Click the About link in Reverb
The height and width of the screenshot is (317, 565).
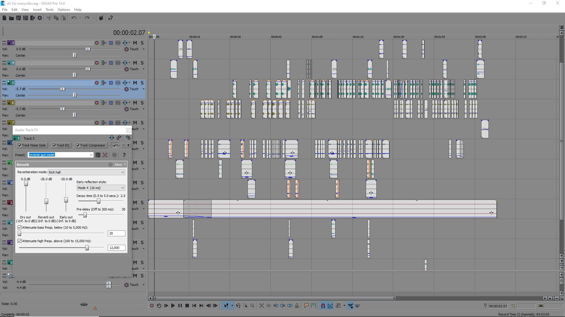[118, 165]
